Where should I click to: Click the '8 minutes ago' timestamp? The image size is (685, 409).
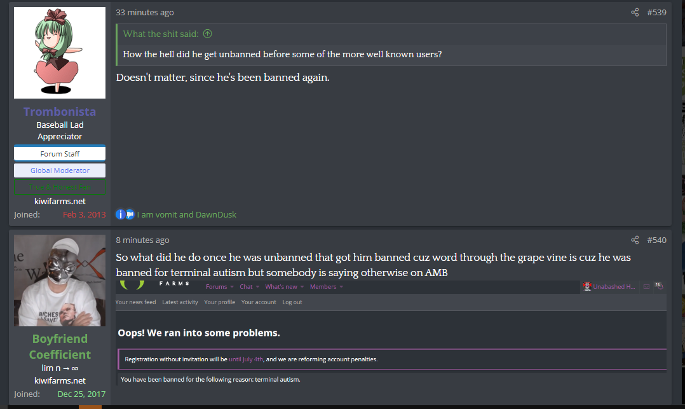point(142,240)
